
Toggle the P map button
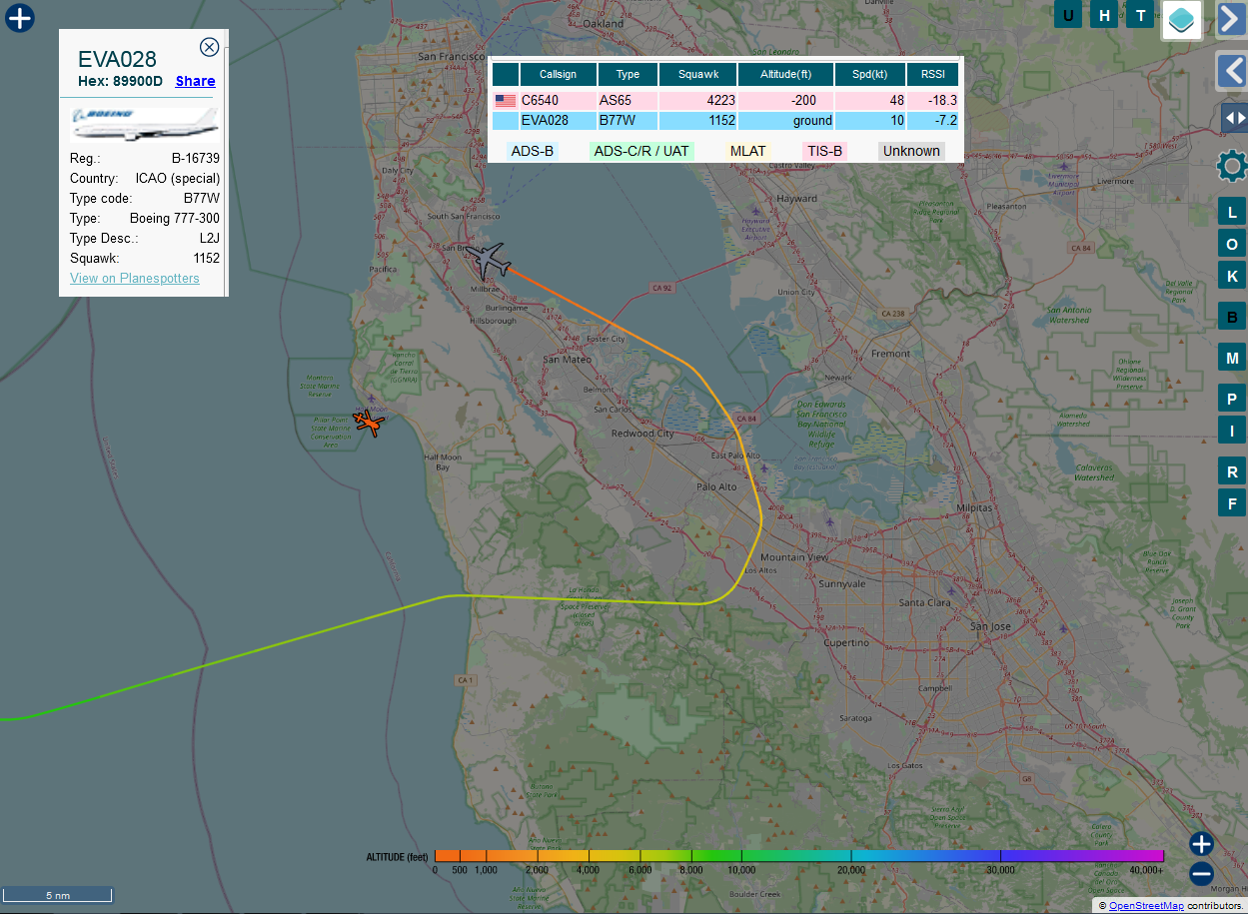tap(1232, 399)
